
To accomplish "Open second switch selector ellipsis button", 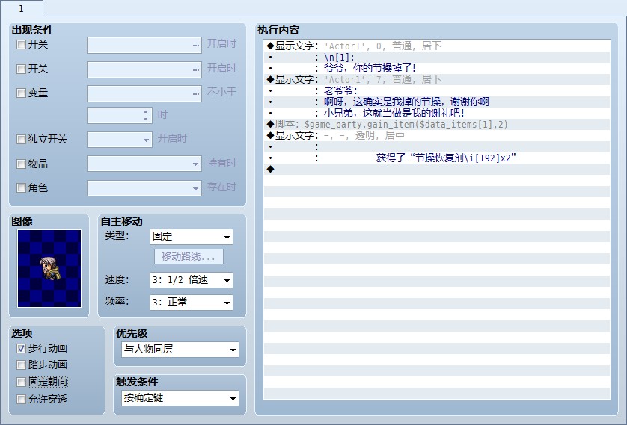I will coord(195,69).
